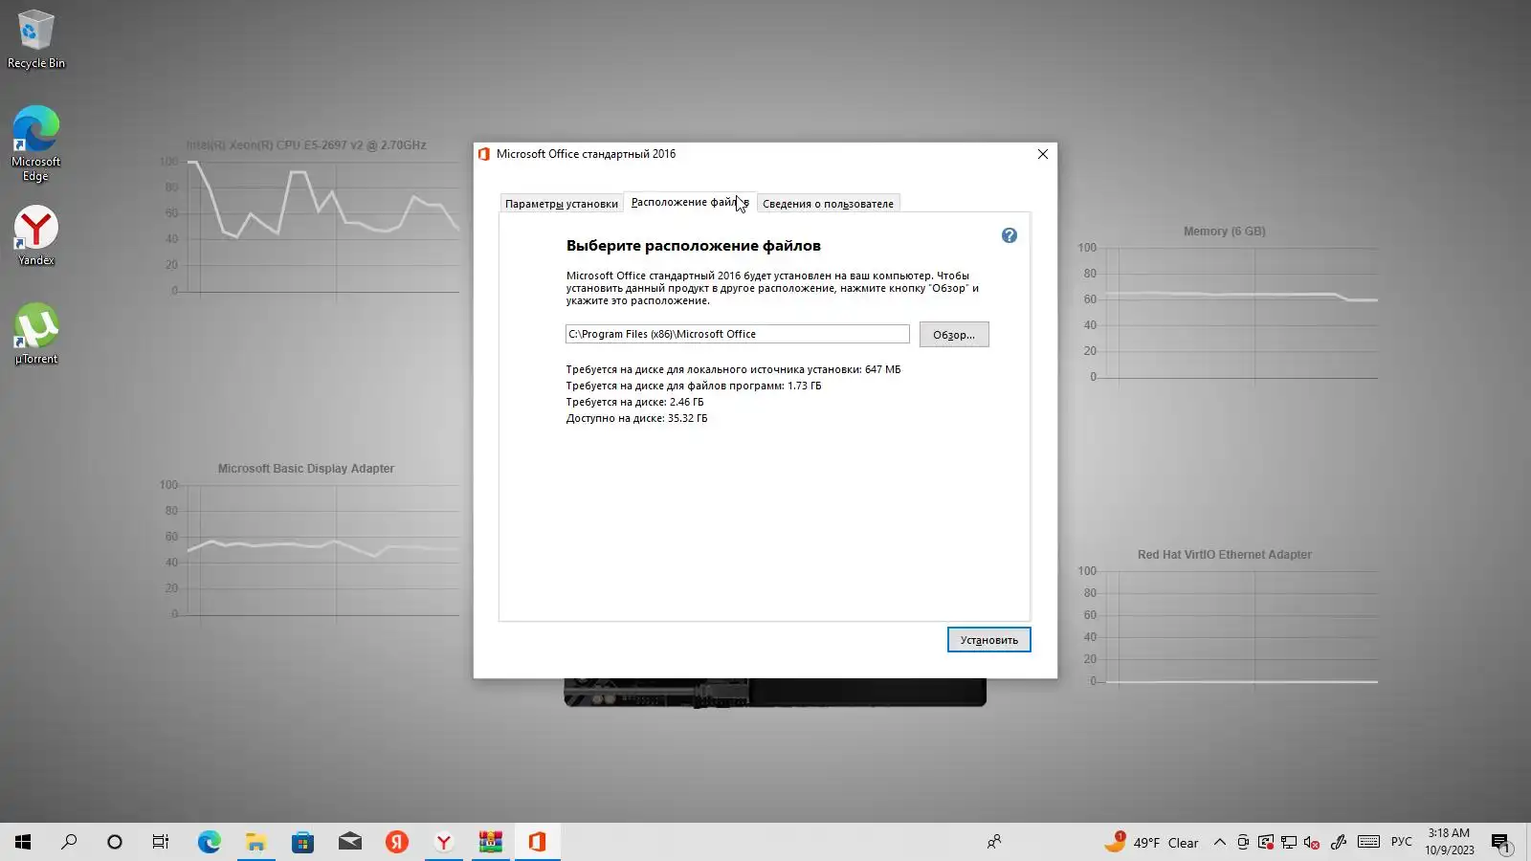Click the "Доступно на диске: 35.32 ГБ" line
The height and width of the screenshot is (861, 1531).
[636, 418]
